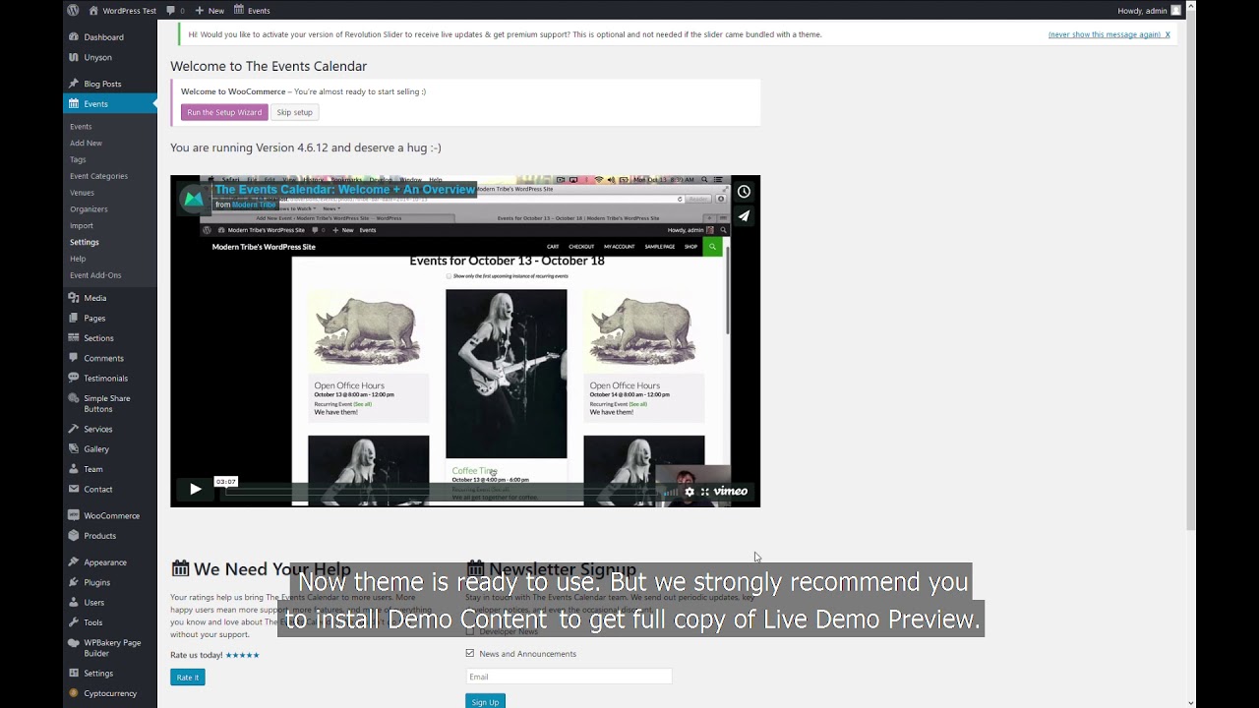Open the comments bubble in admin bar
The image size is (1259, 708).
pos(175,10)
